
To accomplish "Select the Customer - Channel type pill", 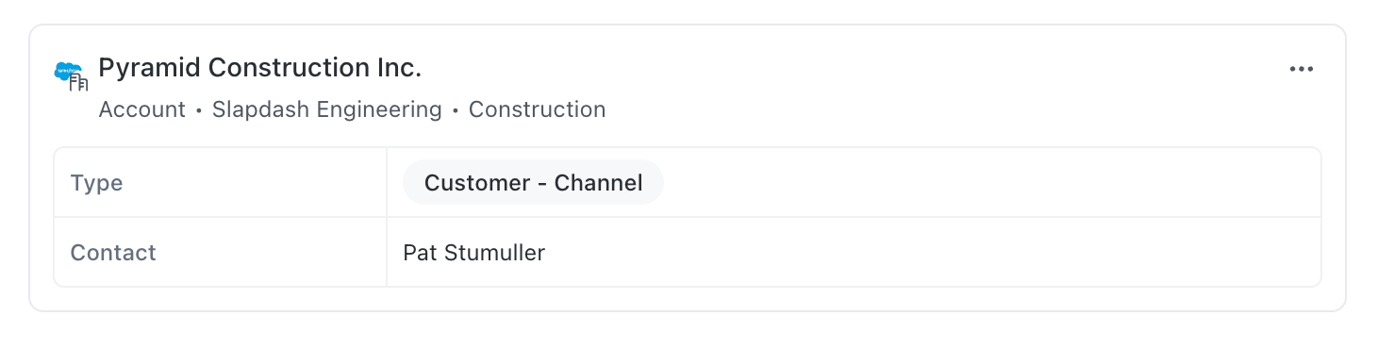I will (534, 182).
